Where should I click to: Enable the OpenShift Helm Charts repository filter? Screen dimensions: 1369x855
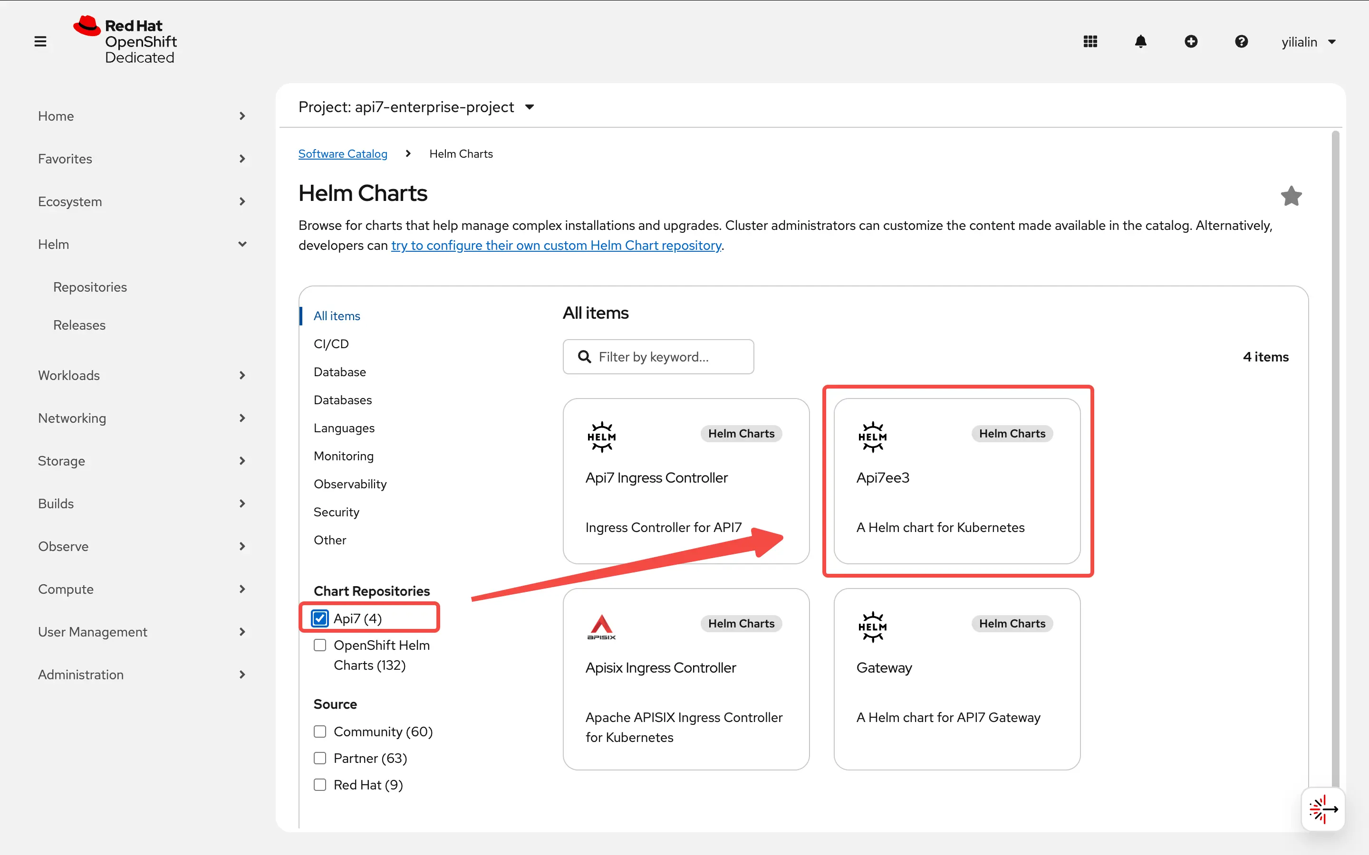coord(320,645)
